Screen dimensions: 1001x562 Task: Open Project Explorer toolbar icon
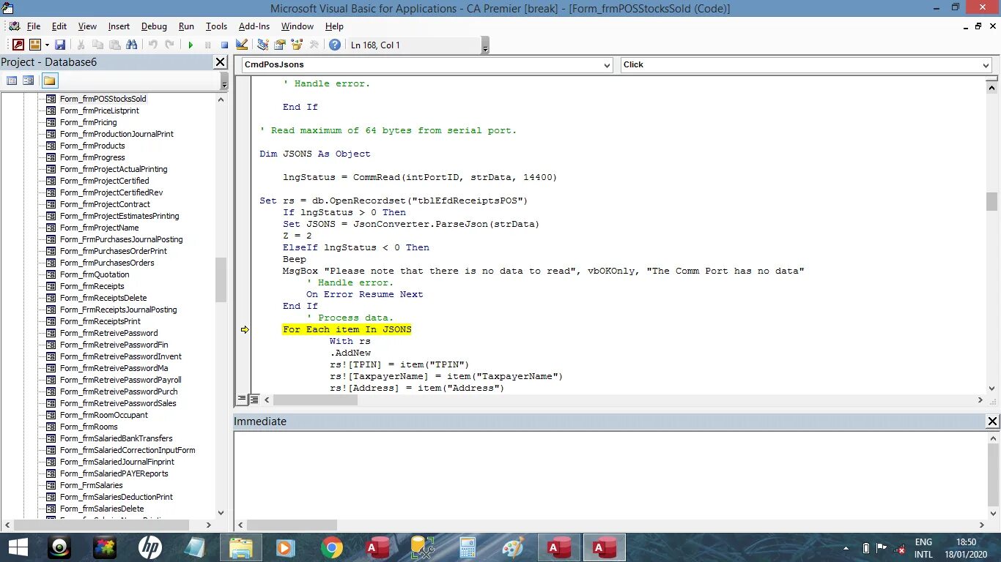tap(263, 45)
